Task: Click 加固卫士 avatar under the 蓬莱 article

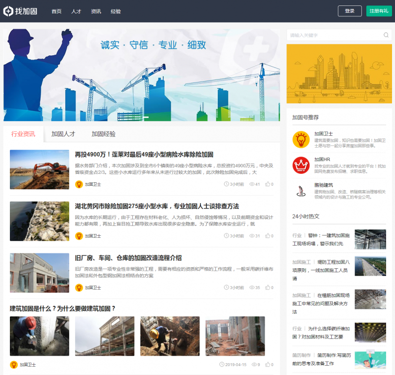Action: [x=79, y=184]
